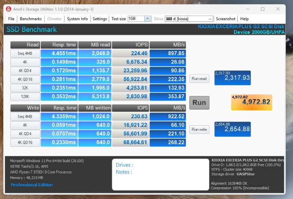293x199 pixels.
Task: Click the 1GB test size combo box
Action: (136, 19)
